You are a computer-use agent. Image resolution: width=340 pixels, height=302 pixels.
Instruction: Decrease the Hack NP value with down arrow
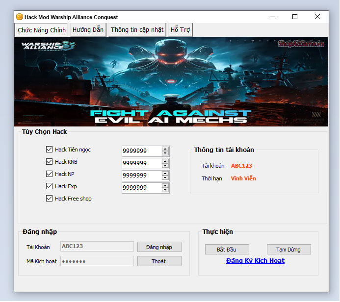click(165, 177)
